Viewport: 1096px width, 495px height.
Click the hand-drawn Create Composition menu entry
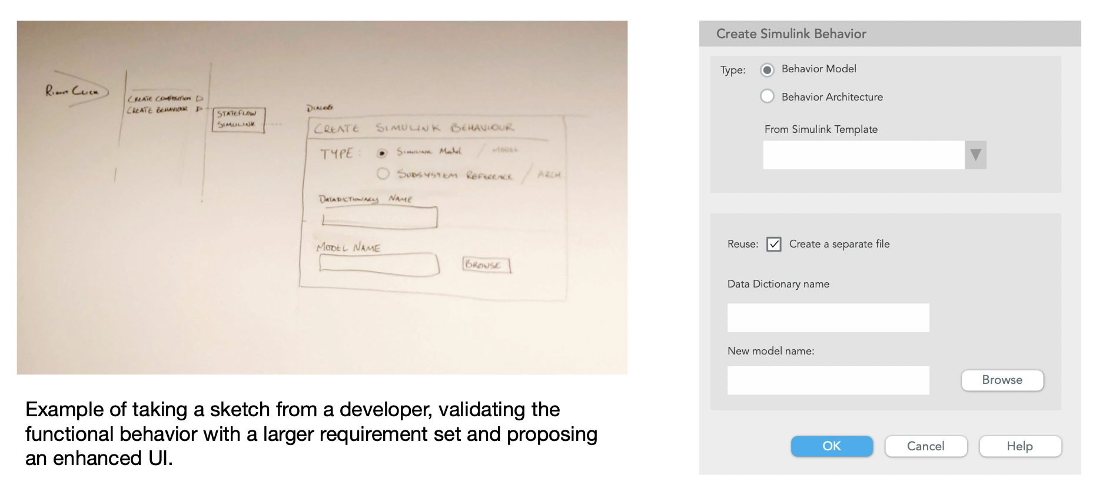[160, 98]
